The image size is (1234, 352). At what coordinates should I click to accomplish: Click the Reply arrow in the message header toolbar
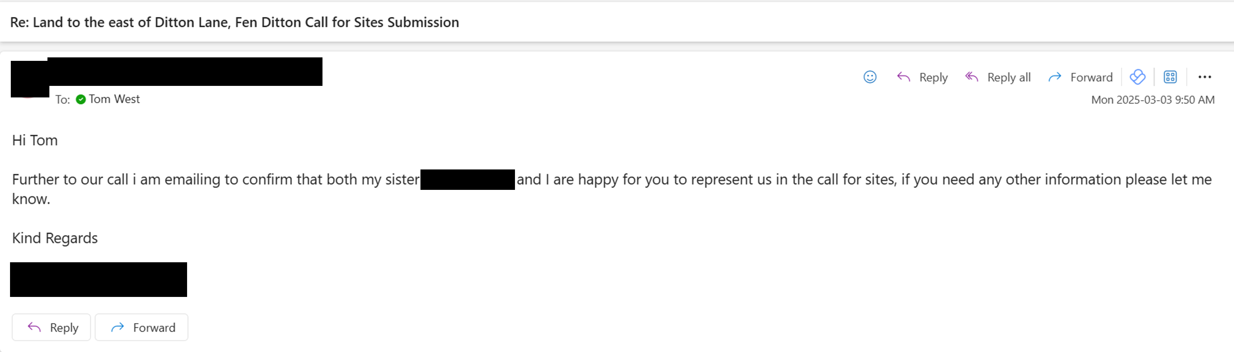tap(903, 77)
